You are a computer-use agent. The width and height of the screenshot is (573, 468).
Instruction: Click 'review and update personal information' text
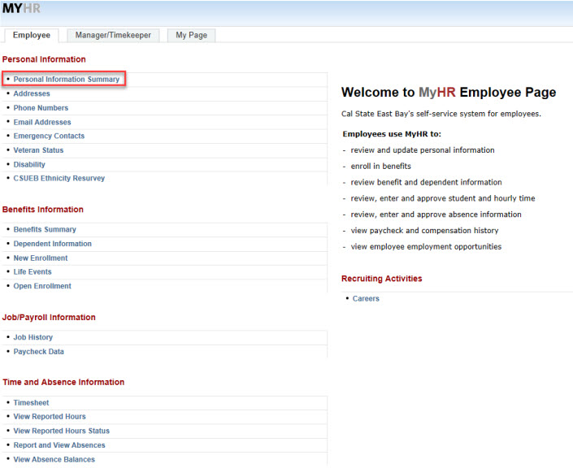423,150
